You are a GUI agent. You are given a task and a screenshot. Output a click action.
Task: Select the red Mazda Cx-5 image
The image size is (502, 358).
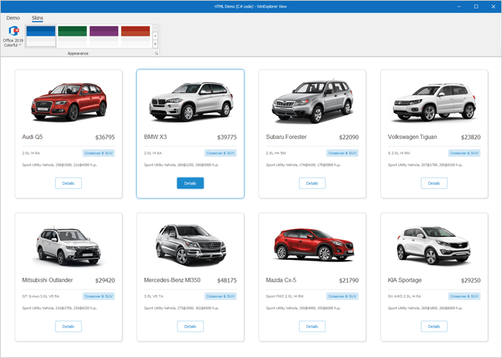click(314, 245)
